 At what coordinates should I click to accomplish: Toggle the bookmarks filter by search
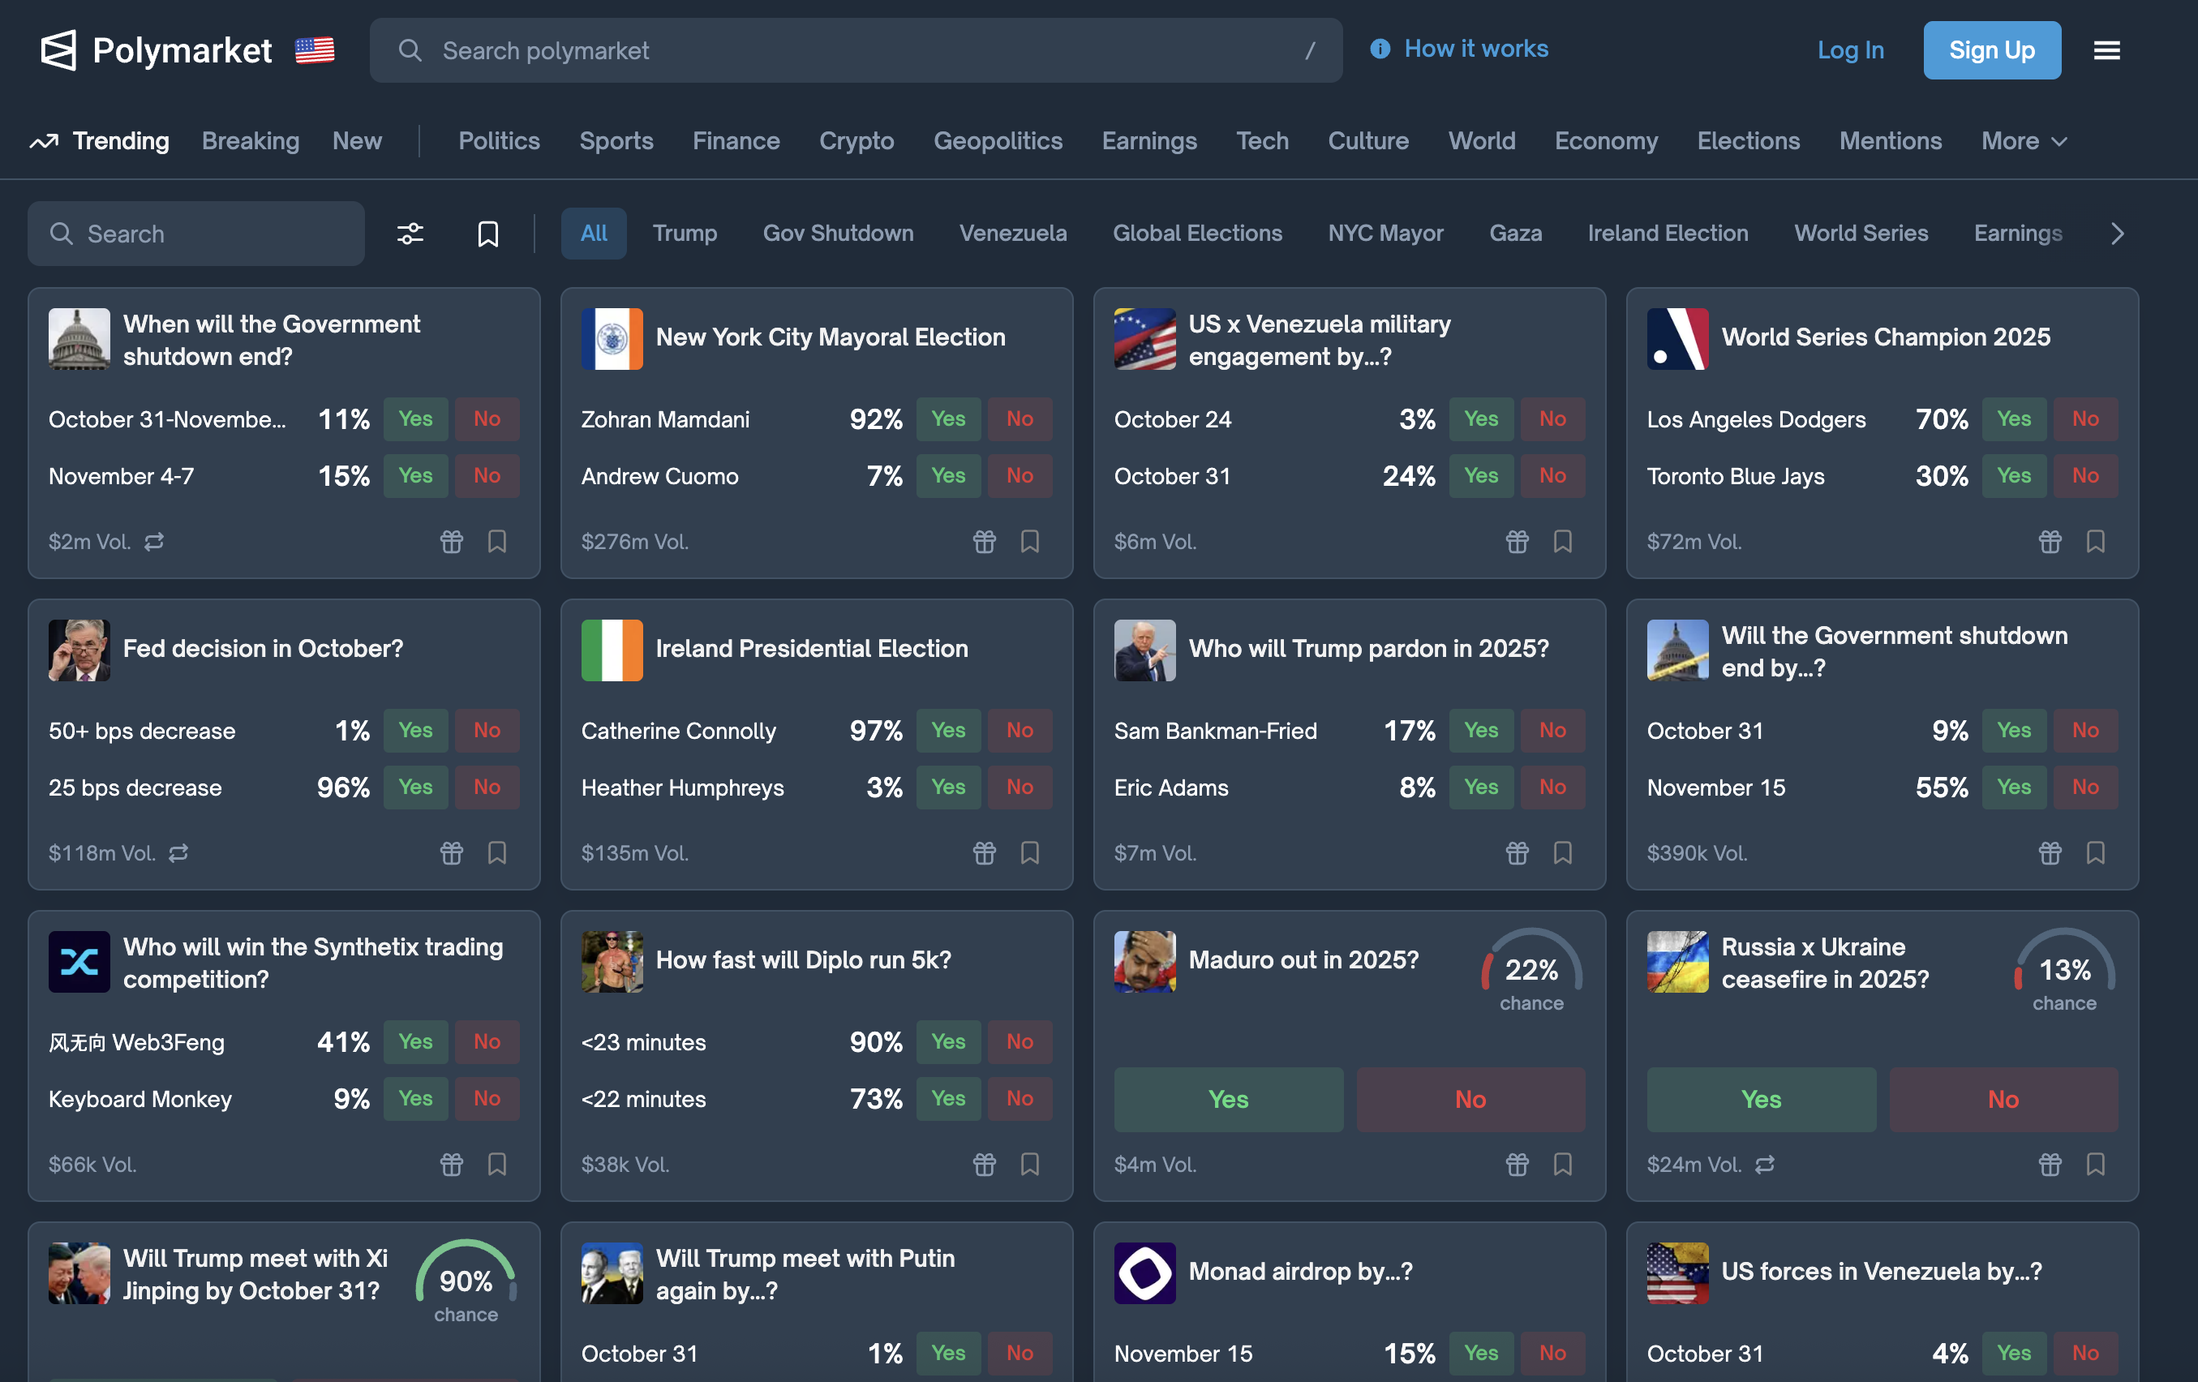pos(487,234)
